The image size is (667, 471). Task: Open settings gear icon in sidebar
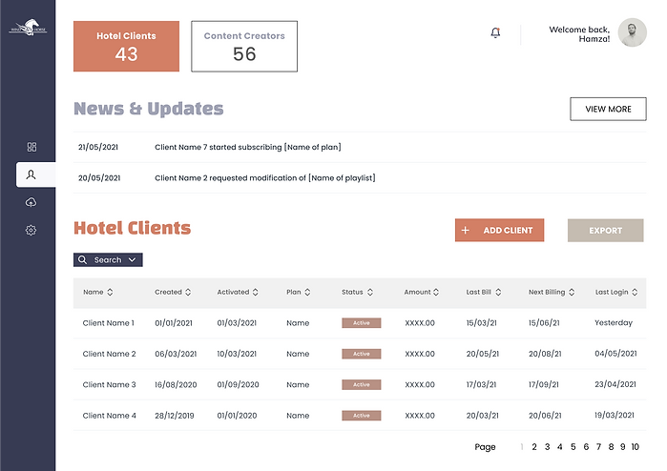pyautogui.click(x=31, y=231)
